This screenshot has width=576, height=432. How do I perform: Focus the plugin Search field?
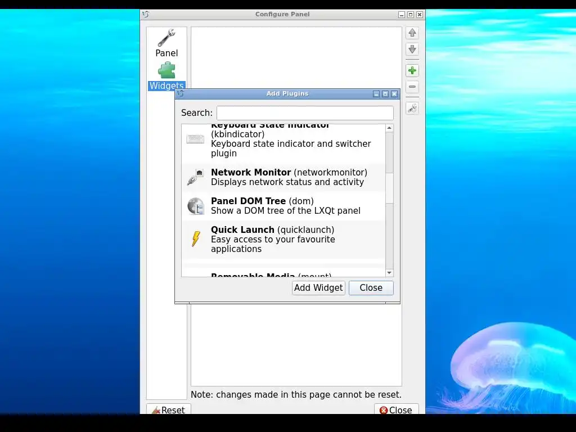click(x=305, y=112)
